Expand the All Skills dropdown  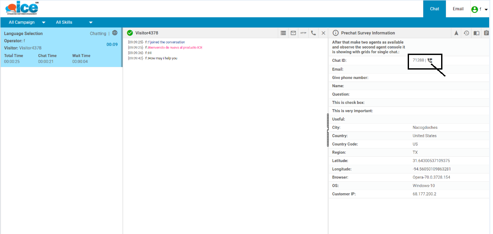(x=74, y=22)
